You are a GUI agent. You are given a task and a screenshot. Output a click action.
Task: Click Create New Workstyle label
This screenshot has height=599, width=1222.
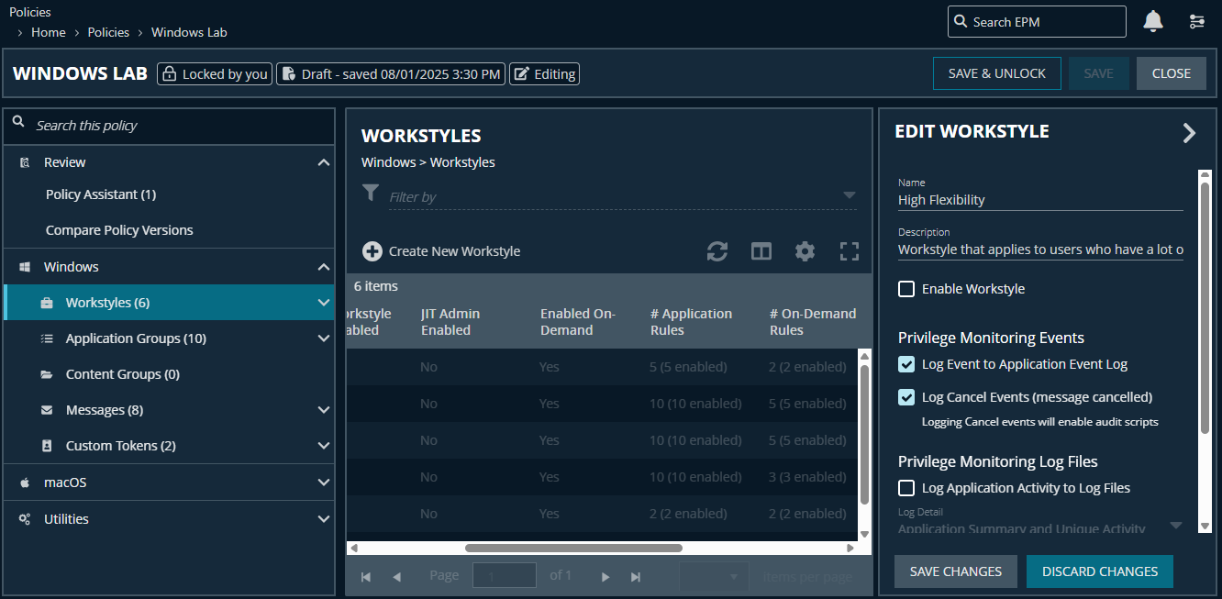click(454, 251)
